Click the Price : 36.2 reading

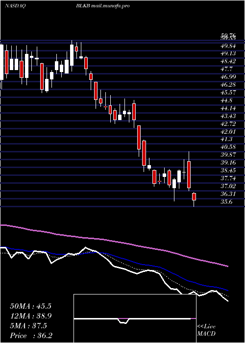click(x=31, y=336)
